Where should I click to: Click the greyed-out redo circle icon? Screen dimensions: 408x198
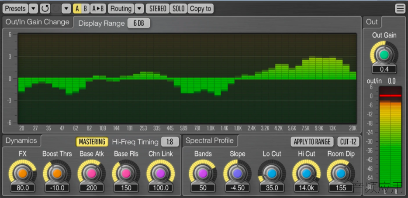[x=56, y=9]
